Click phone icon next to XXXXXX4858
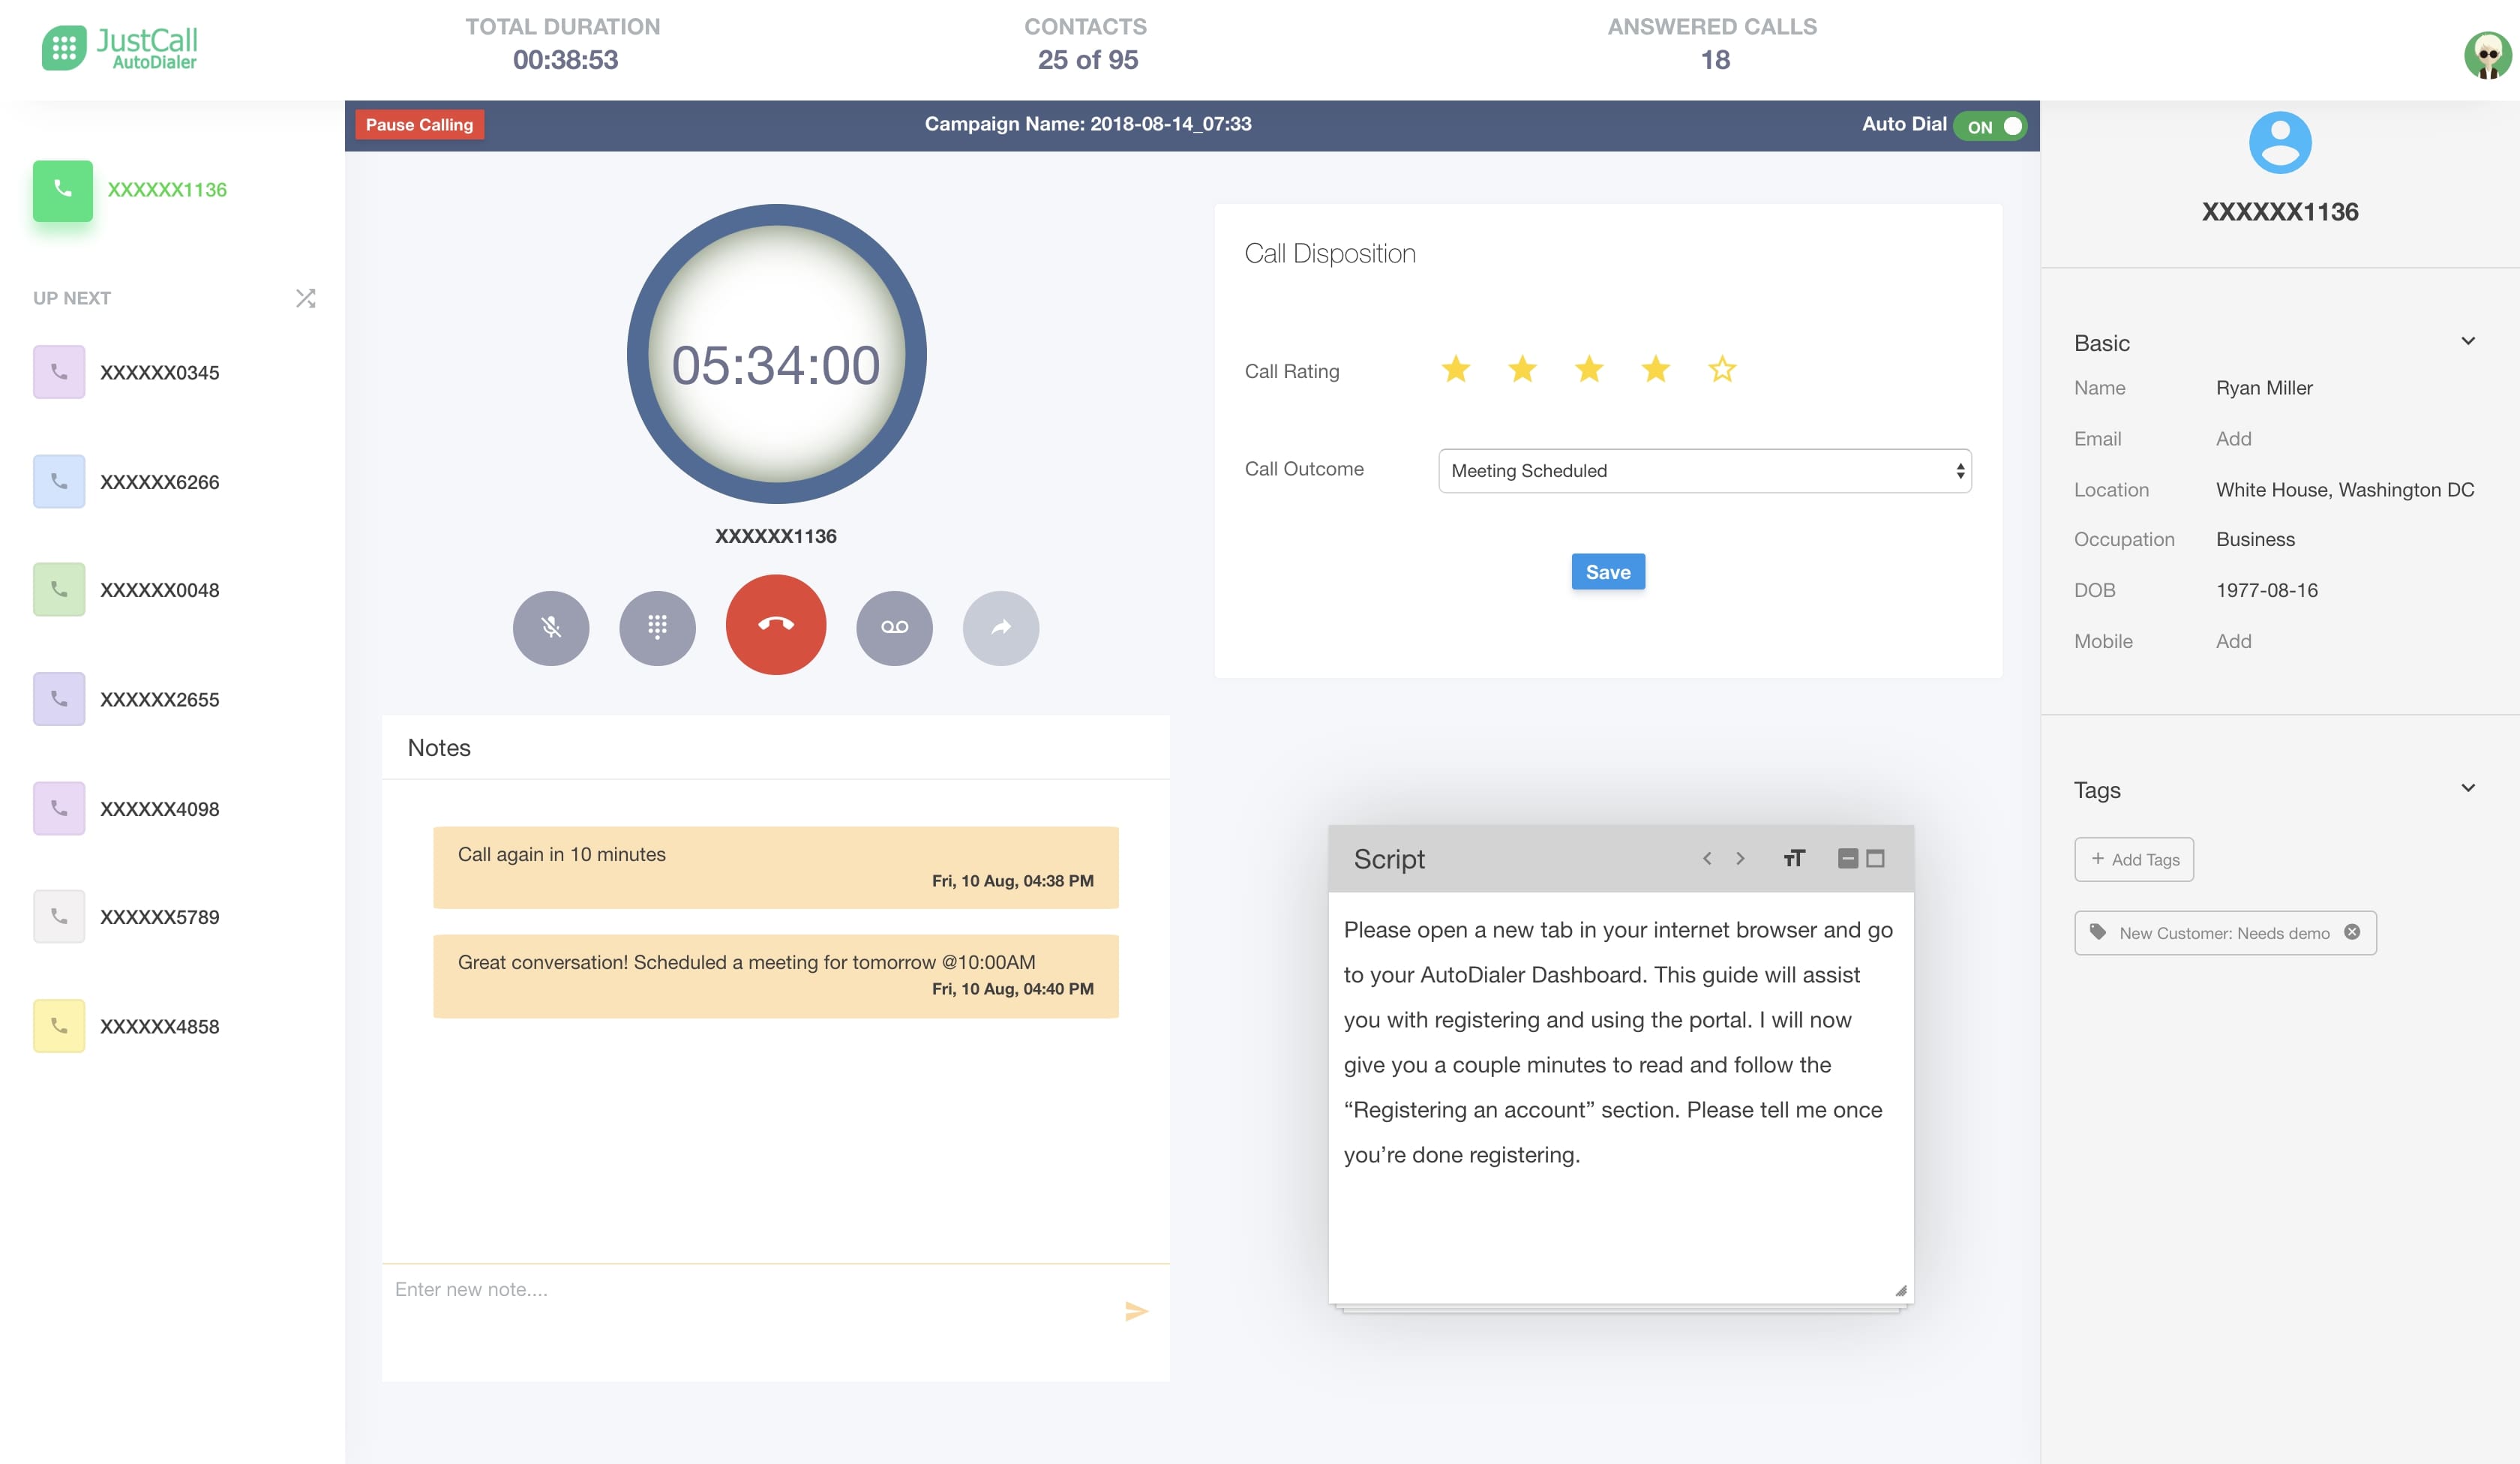 click(x=59, y=1026)
